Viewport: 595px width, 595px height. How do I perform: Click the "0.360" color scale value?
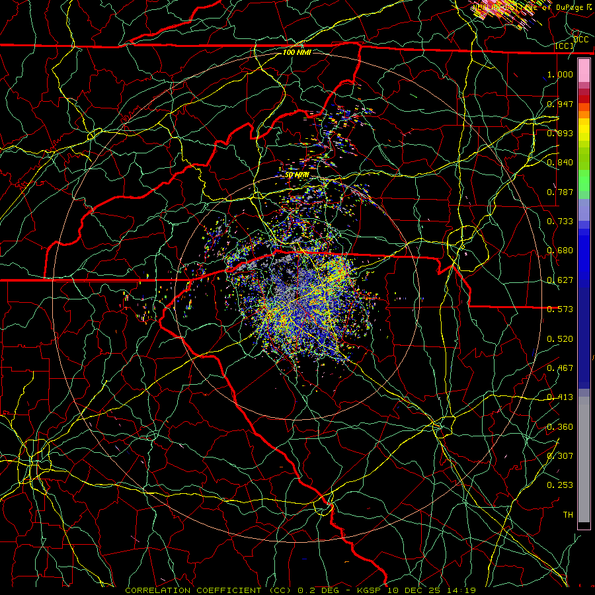pos(560,426)
